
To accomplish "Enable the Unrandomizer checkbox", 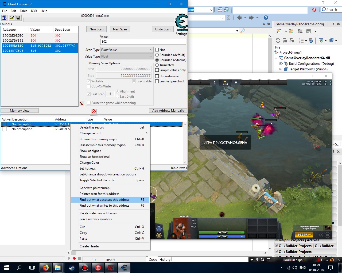I will pyautogui.click(x=157, y=76).
